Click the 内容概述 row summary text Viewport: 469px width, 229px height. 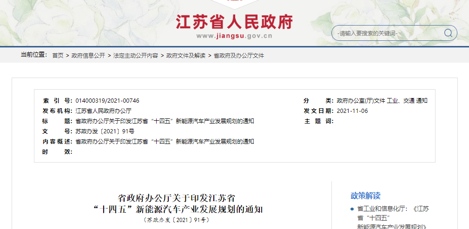click(165, 141)
